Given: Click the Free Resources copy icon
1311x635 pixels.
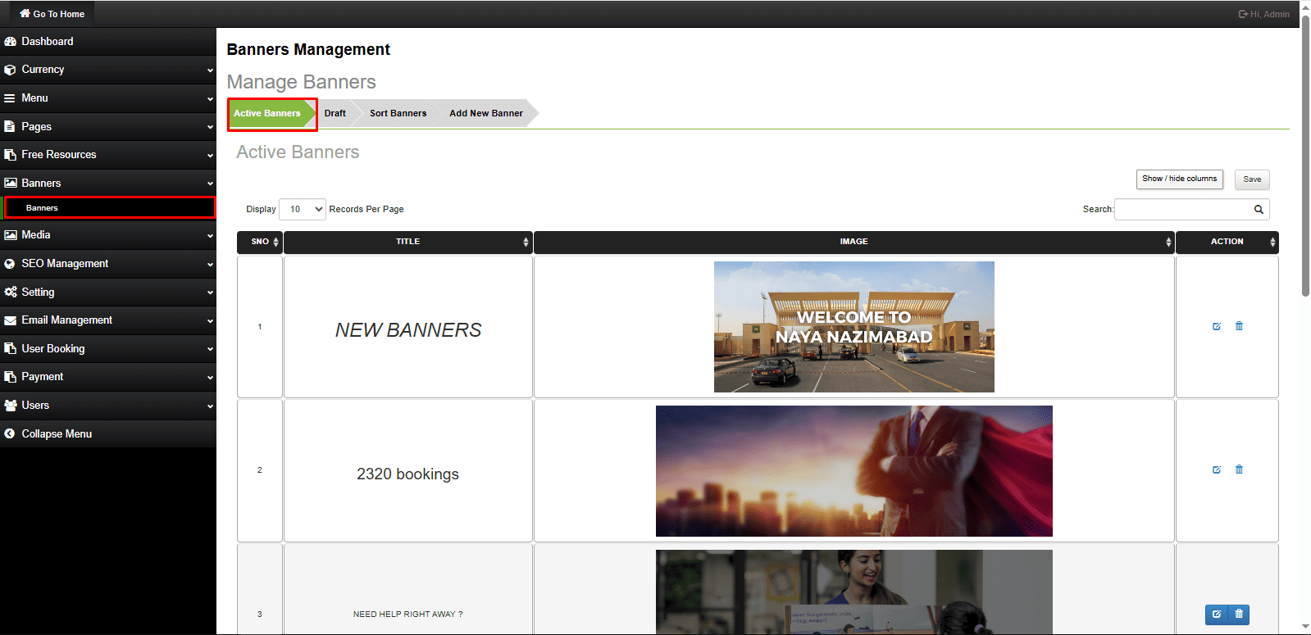Looking at the screenshot, I should click(10, 155).
